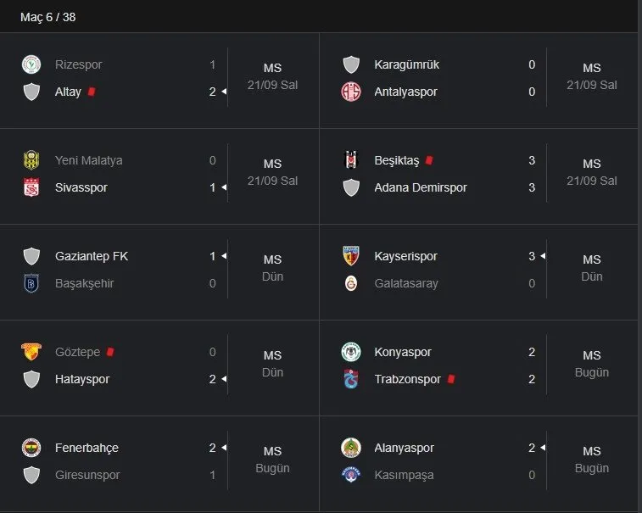Click the Galatasaray club logo
Viewport: 642px width, 513px height.
(351, 283)
